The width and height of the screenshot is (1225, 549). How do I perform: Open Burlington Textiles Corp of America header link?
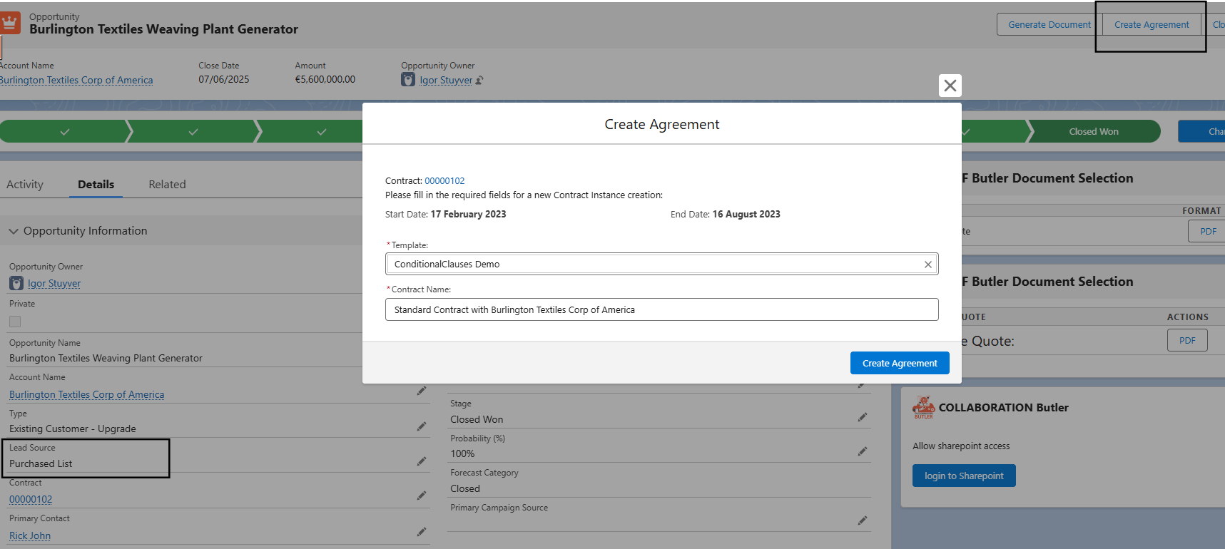76,81
